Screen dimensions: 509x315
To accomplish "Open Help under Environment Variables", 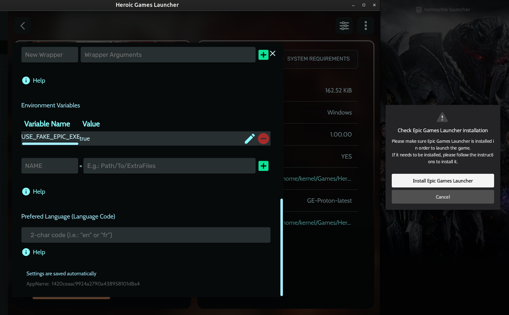I will click(33, 192).
